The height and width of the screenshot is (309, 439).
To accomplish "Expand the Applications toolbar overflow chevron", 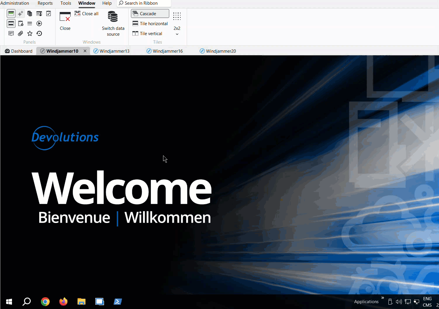I will click(383, 298).
